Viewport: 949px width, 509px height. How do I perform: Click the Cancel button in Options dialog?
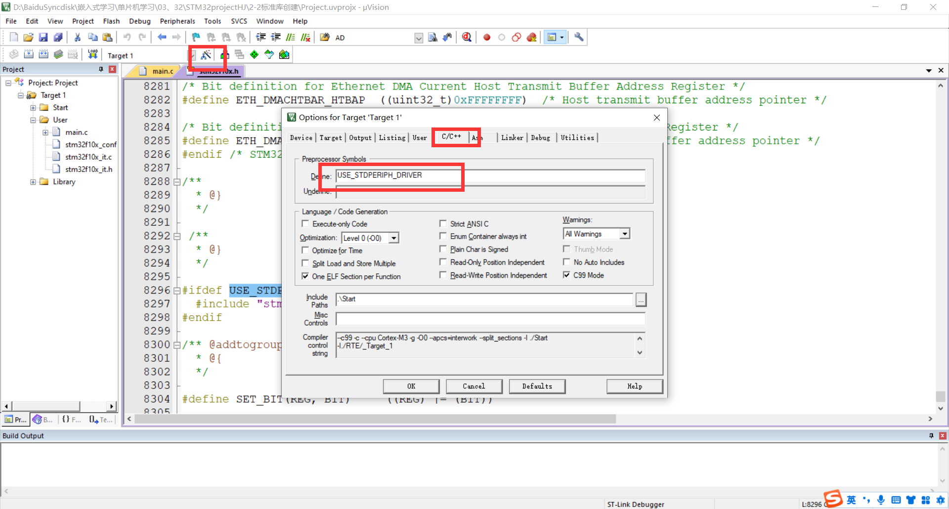[x=474, y=386]
